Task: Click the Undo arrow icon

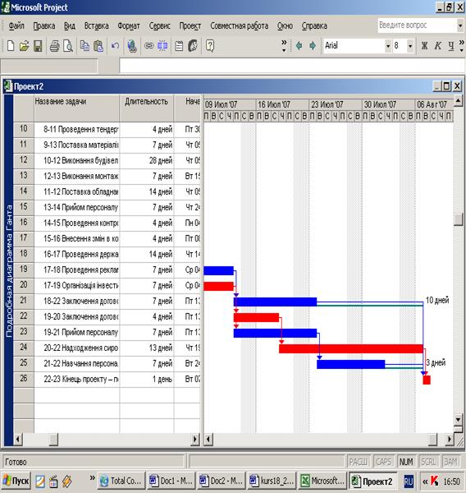Action: coord(115,46)
